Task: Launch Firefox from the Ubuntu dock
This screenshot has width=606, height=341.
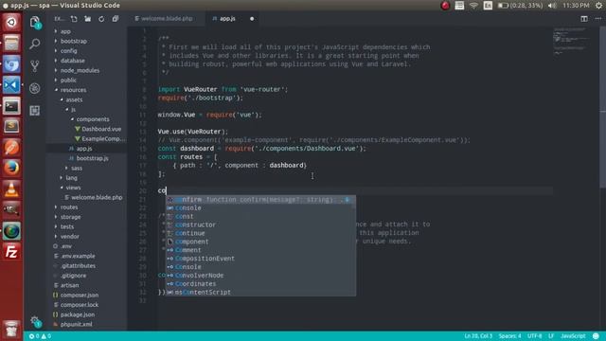Action: point(11,168)
